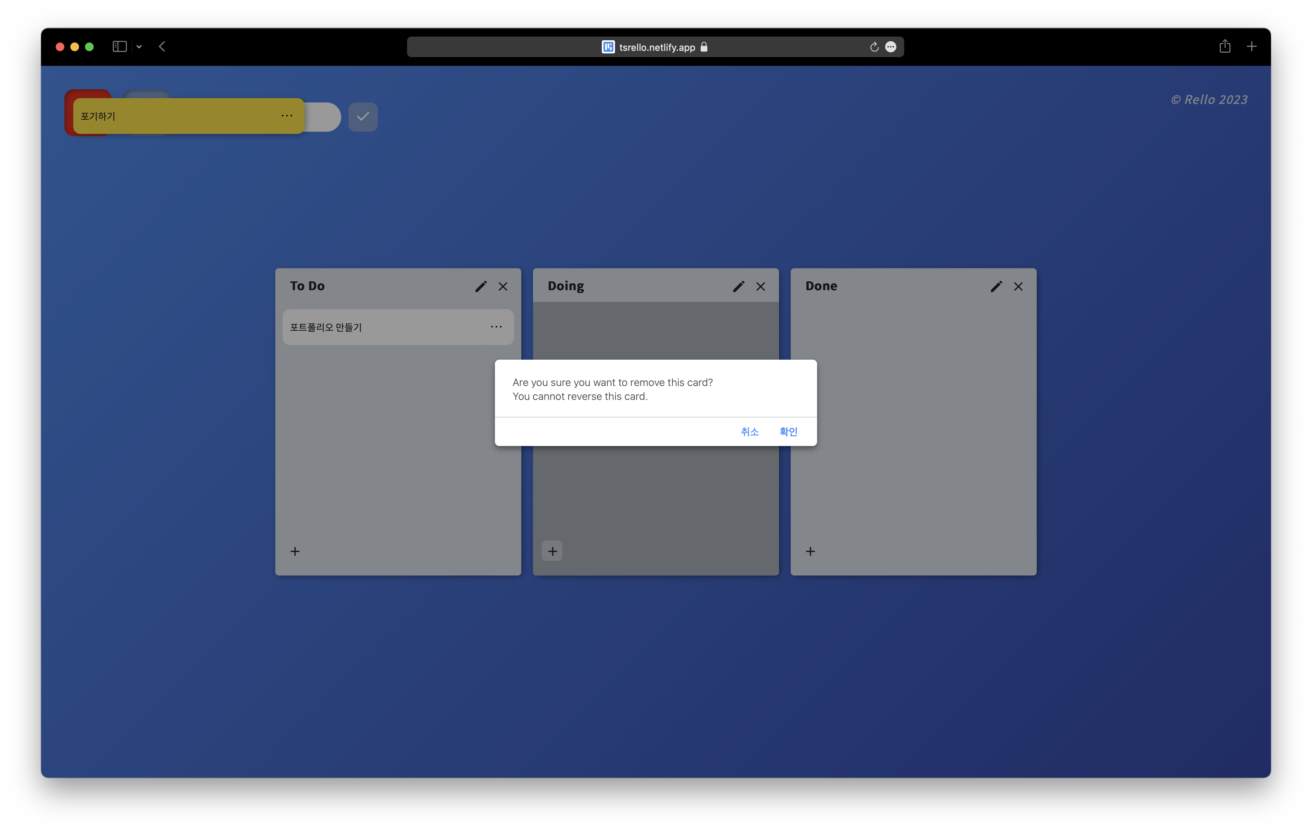The width and height of the screenshot is (1312, 832).
Task: Click the edit pencil on To Do list
Action: pos(481,286)
